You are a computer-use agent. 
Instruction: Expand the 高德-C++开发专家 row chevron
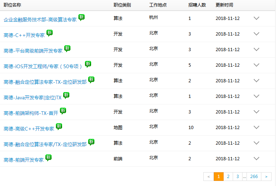256,34
